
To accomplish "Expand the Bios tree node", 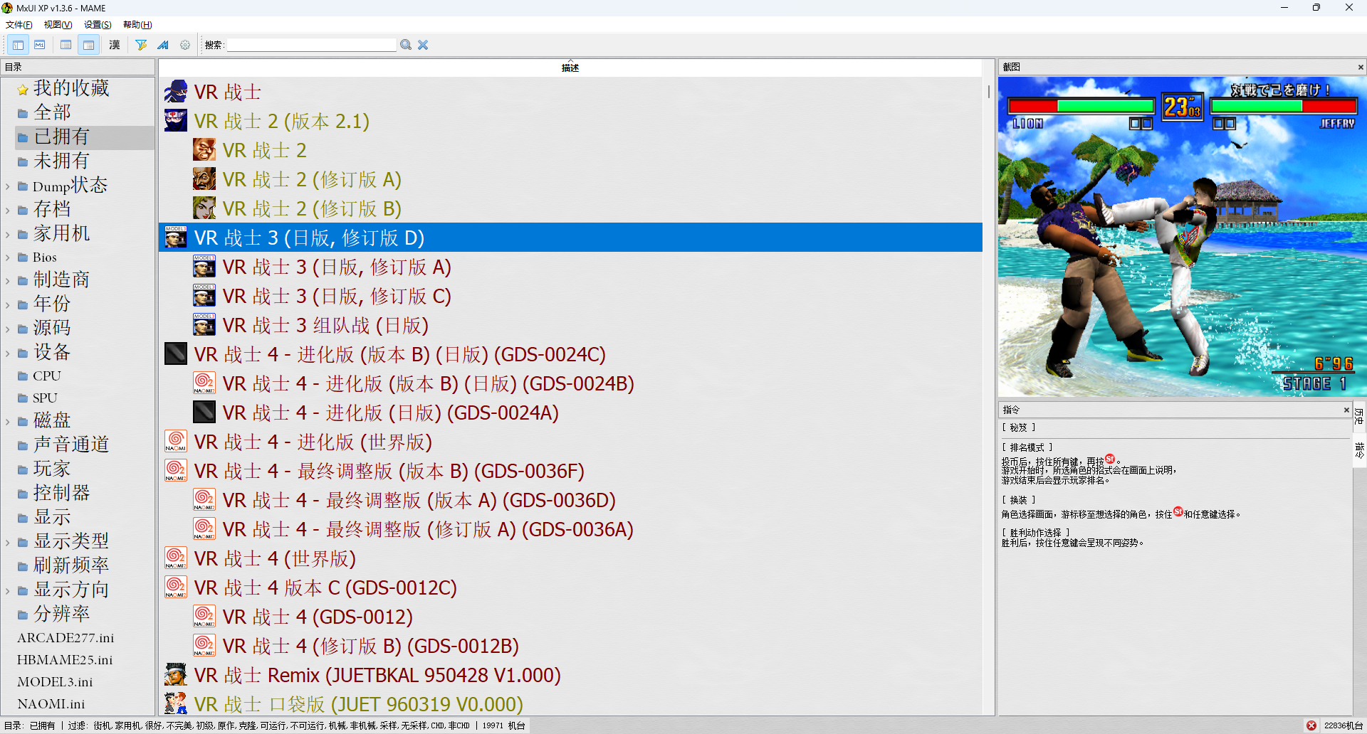I will [x=7, y=257].
